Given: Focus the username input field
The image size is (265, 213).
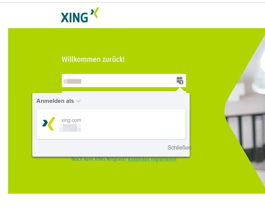Looking at the screenshot, I should click(124, 80).
